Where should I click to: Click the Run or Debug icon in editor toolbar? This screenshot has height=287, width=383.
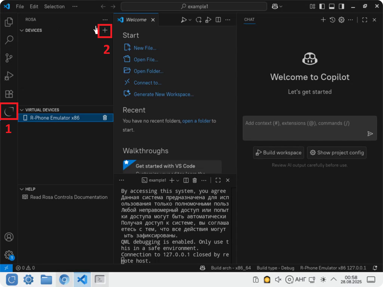185,20
